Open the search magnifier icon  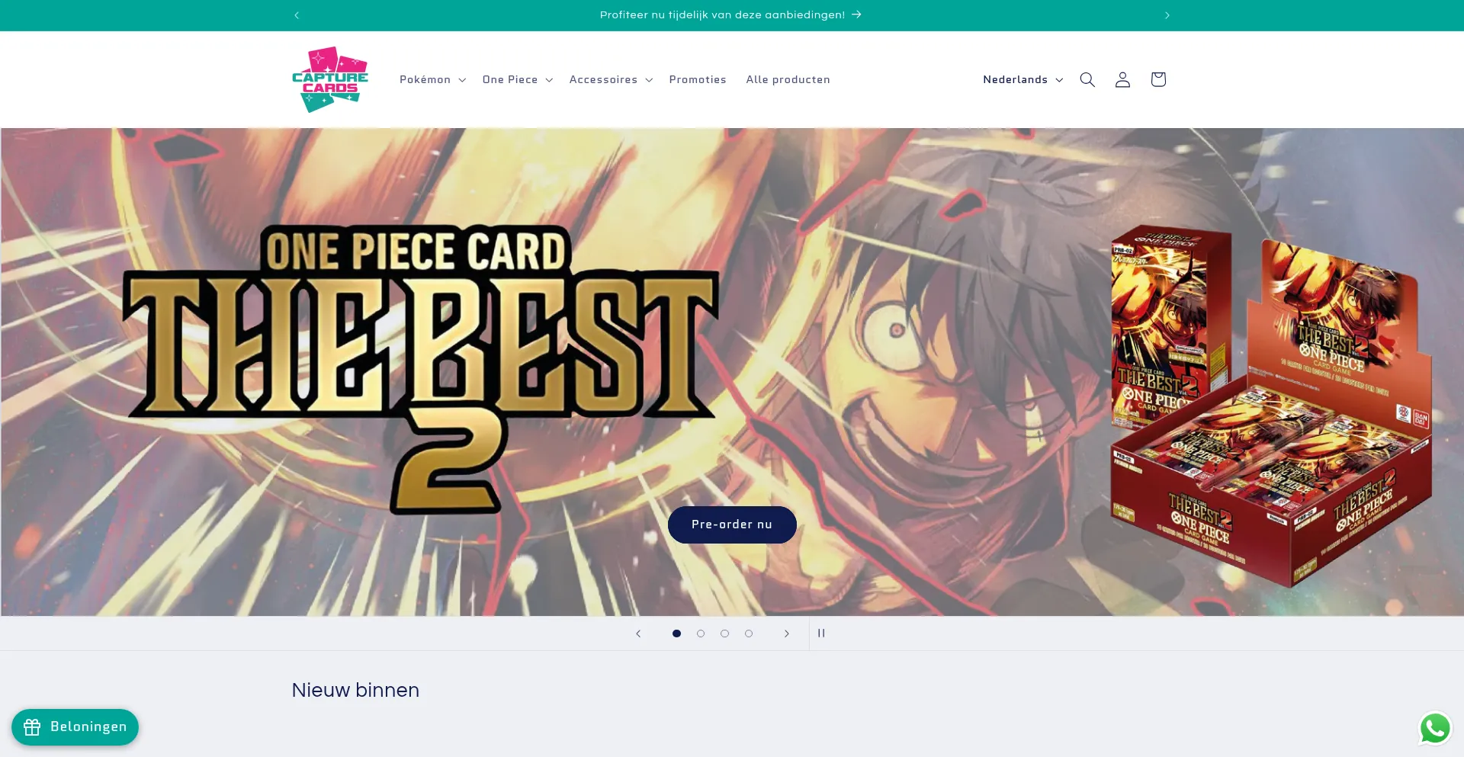[x=1087, y=79]
